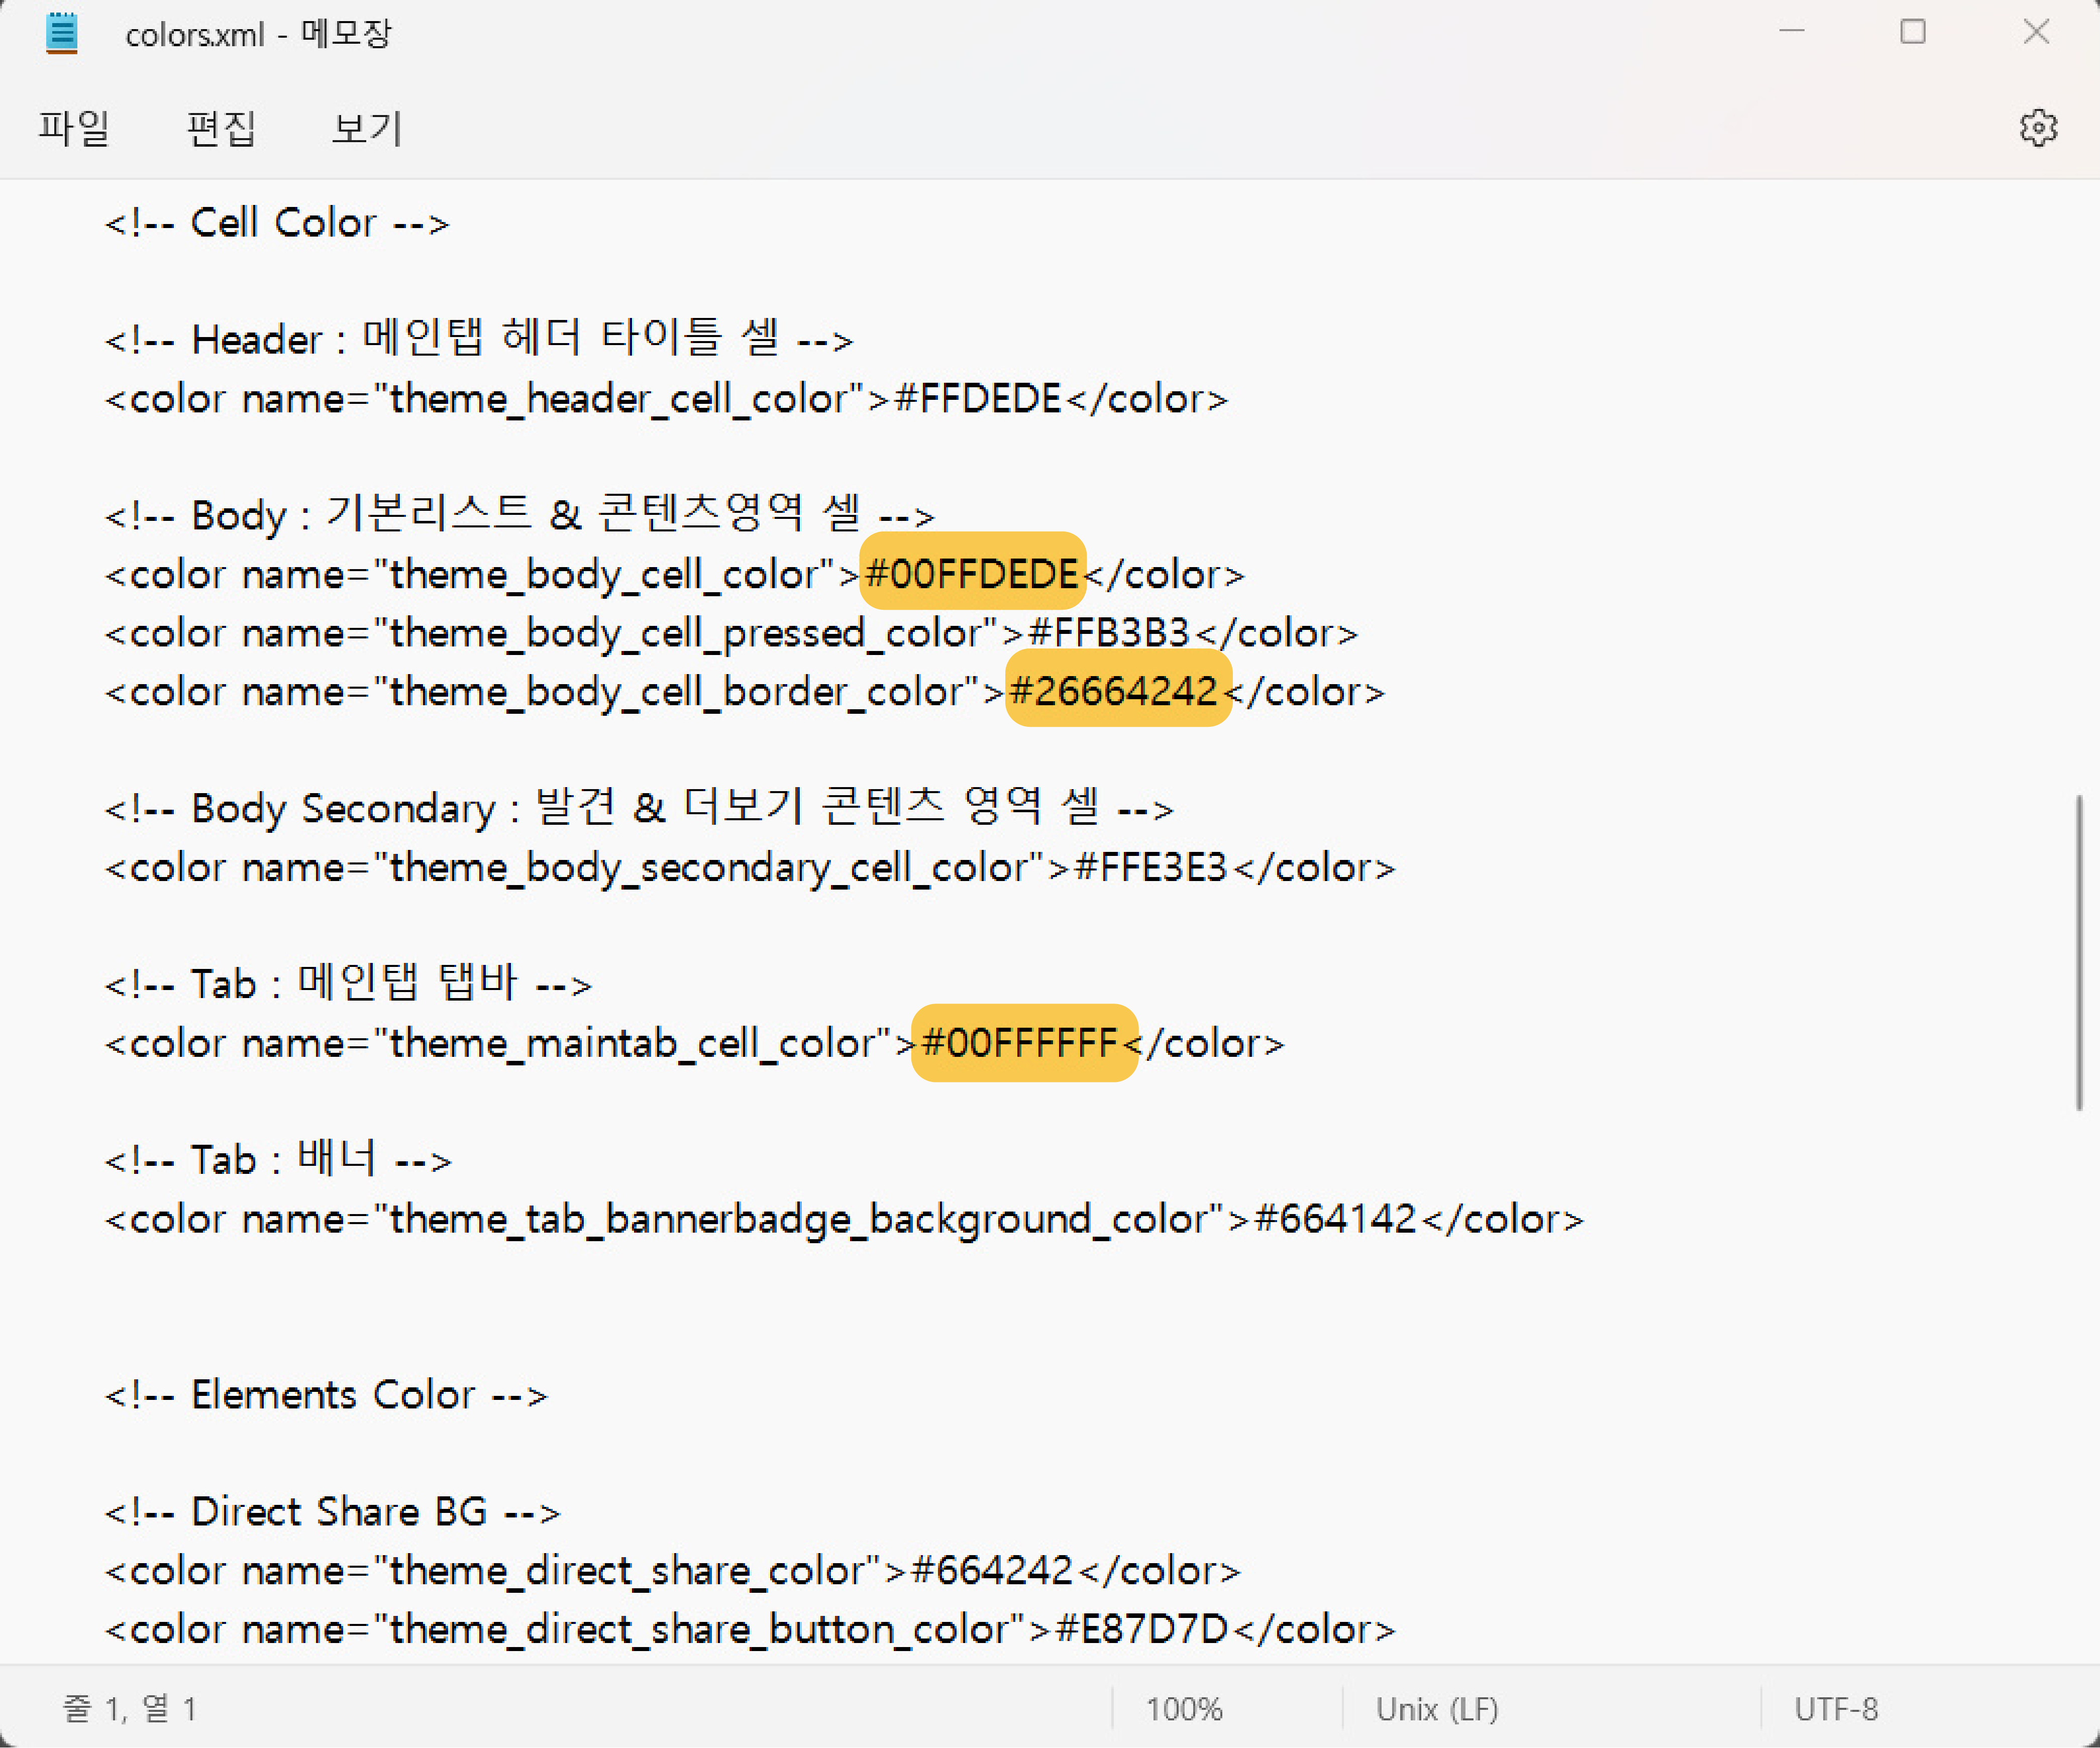Screen dimensions: 2100x1748
Task: Place cursor on Cell Color comment line
Action: click(277, 223)
